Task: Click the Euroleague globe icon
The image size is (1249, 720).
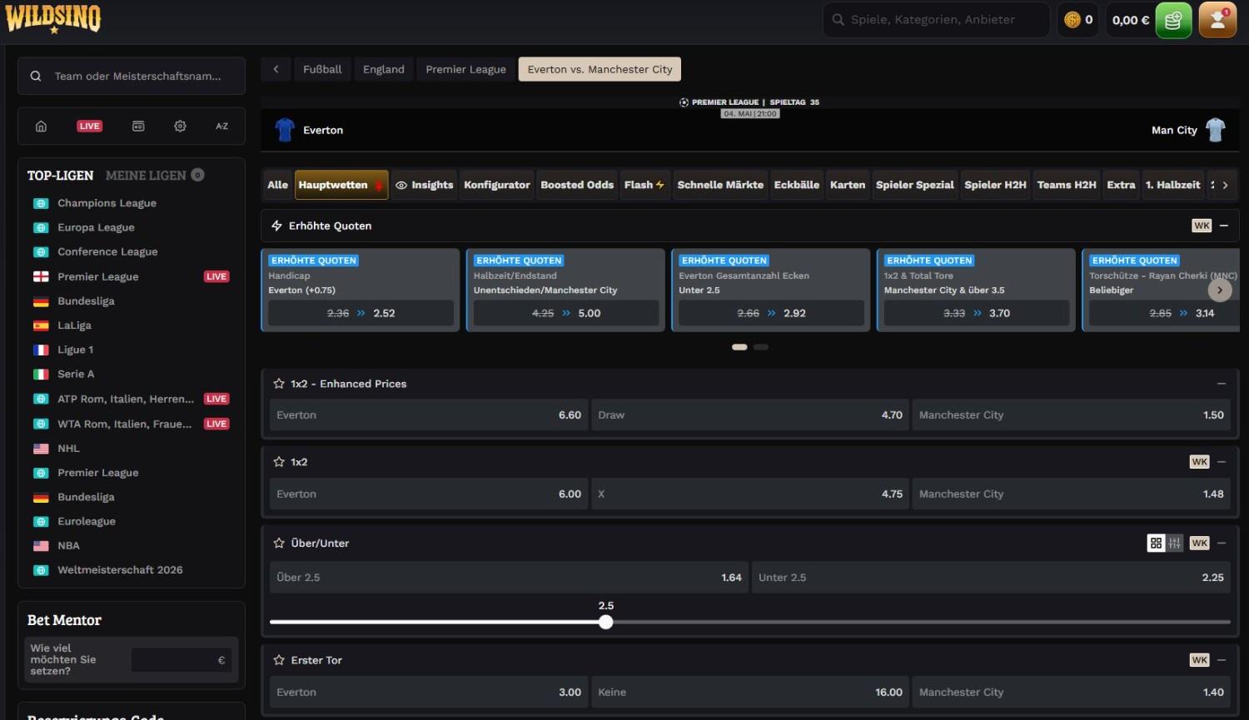Action: (x=41, y=522)
